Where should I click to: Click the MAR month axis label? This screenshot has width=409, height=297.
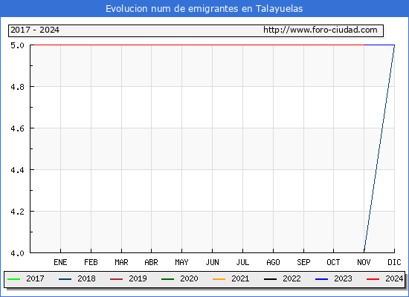coord(121,262)
